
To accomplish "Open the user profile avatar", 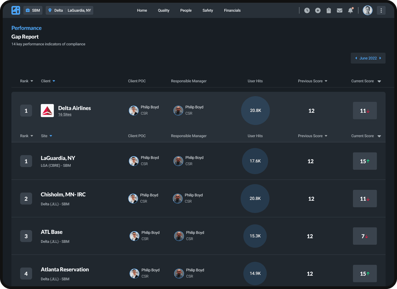I will click(368, 10).
